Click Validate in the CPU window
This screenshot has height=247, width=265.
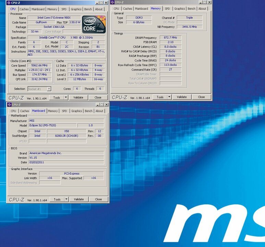[78, 97]
